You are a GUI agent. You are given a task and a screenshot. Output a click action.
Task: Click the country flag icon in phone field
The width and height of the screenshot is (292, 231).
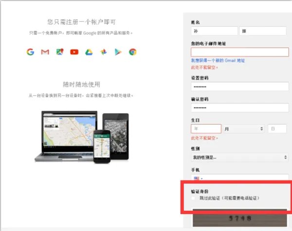[x=197, y=179]
